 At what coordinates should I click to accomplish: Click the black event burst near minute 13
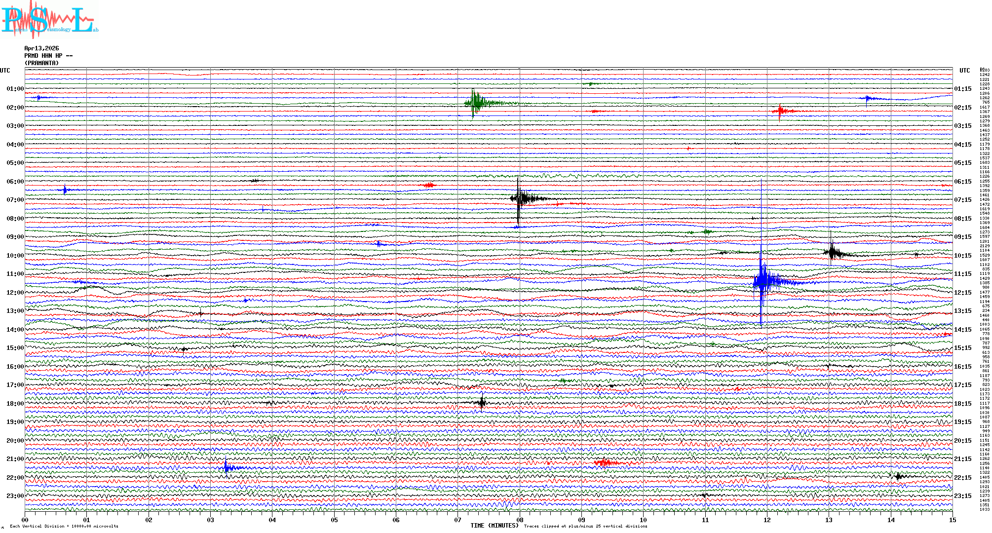(832, 253)
